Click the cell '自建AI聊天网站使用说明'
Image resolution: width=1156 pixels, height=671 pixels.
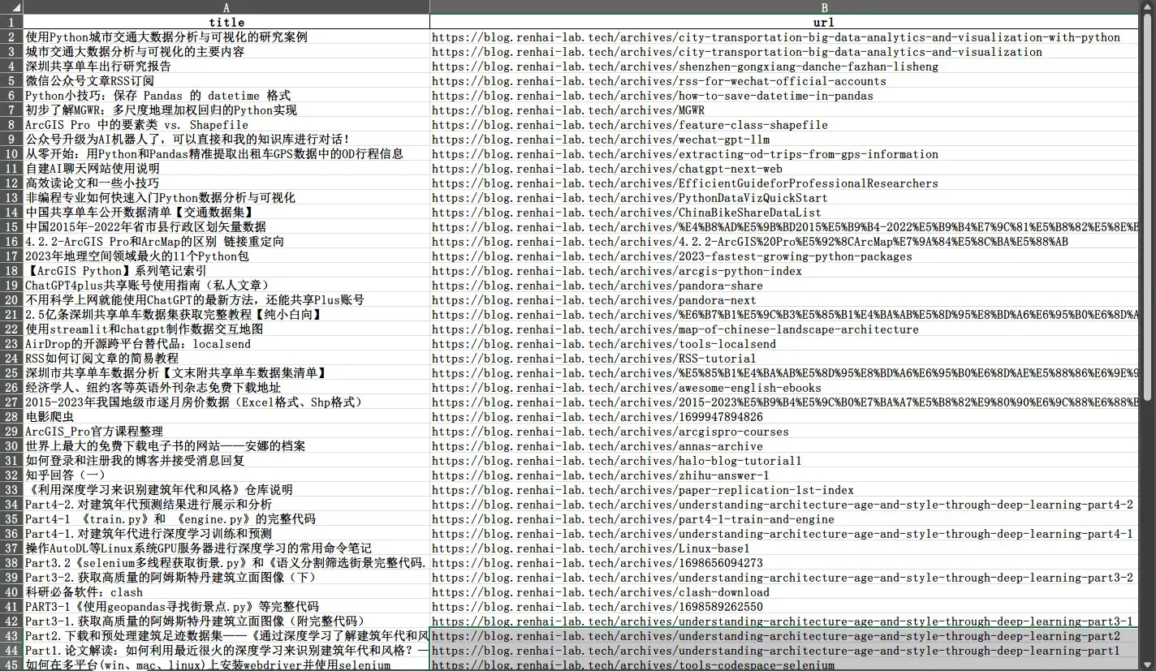226,169
